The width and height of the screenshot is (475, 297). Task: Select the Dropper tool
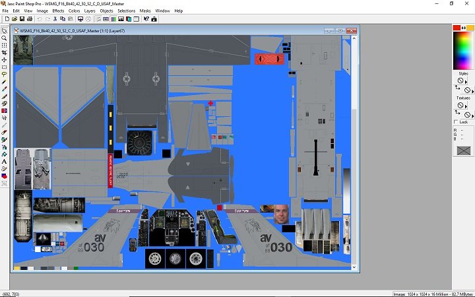5,89
